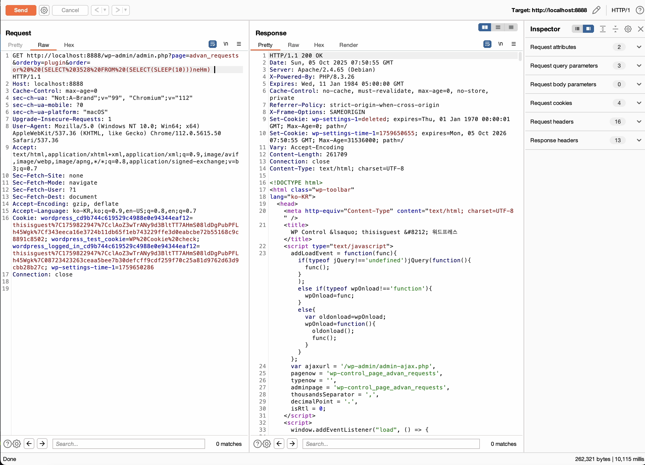The height and width of the screenshot is (465, 645).
Task: Click the edit target pencil icon
Action: (596, 10)
